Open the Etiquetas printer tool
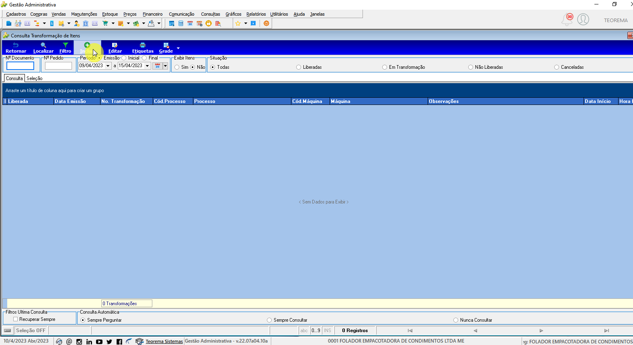Screen dimensions: 633x345 click(143, 47)
